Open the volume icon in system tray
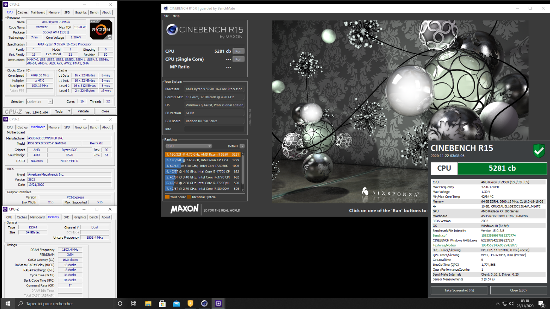Image resolution: width=550 pixels, height=309 pixels. pyautogui.click(x=511, y=304)
